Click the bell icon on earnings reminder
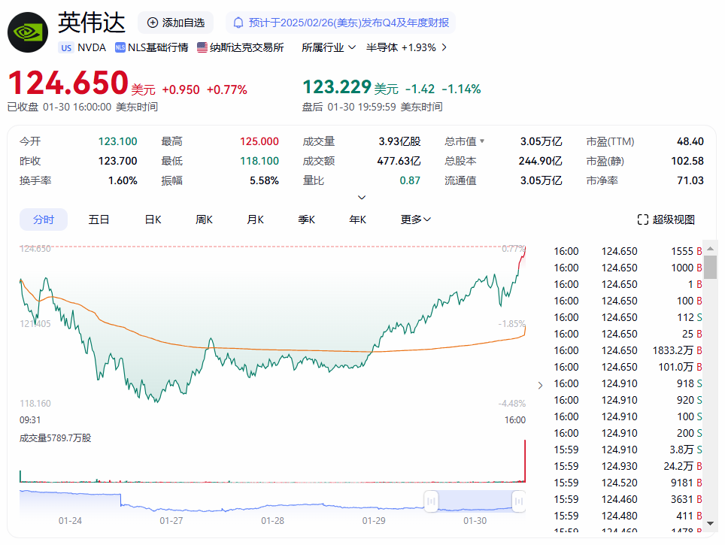This screenshot has height=545, width=725. [238, 23]
